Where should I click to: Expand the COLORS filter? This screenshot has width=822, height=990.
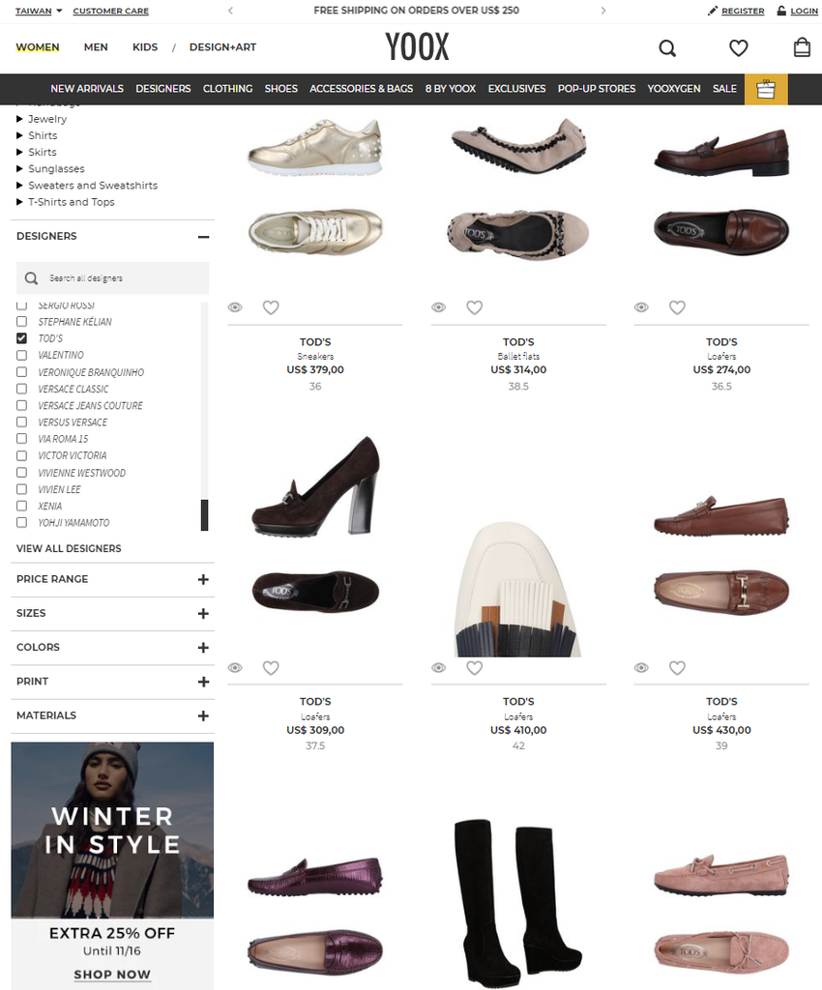coord(203,648)
